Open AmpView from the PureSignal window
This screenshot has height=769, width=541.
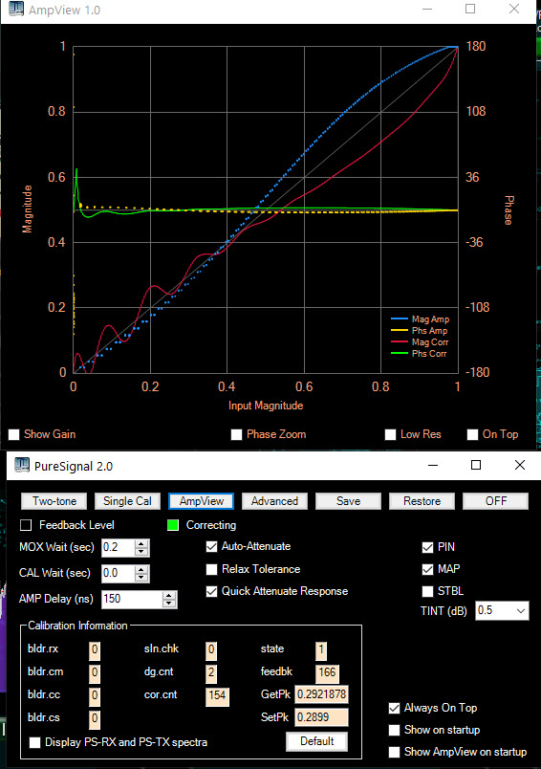point(201,501)
